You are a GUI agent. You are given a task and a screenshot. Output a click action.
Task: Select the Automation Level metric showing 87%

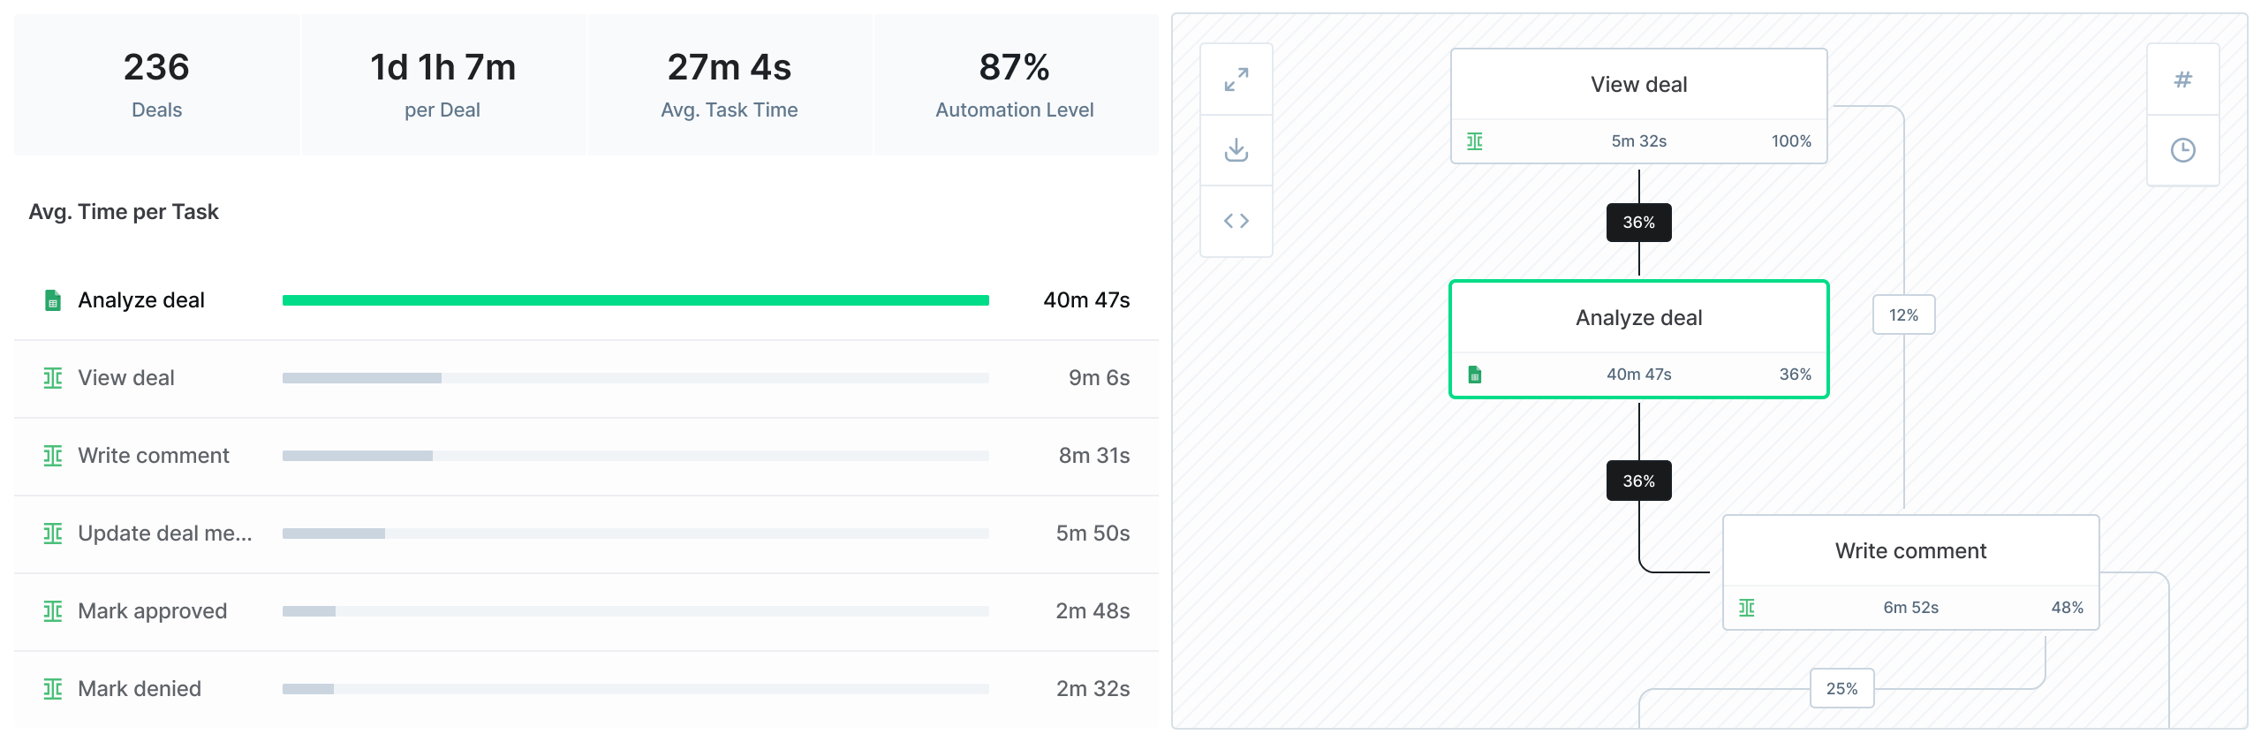coord(1013,84)
